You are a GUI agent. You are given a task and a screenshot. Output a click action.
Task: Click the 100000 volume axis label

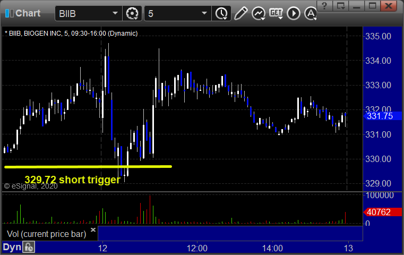click(x=380, y=195)
